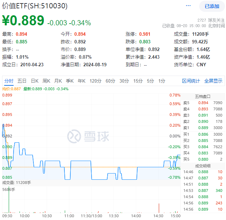Click the 11:00 time axis label

tap(69, 216)
